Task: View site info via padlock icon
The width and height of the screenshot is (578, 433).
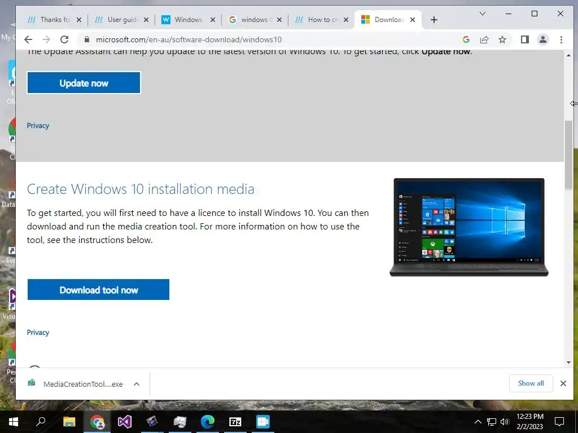Action: (87, 40)
